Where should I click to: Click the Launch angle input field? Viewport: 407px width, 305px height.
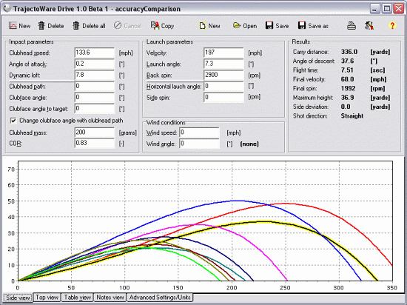point(223,64)
